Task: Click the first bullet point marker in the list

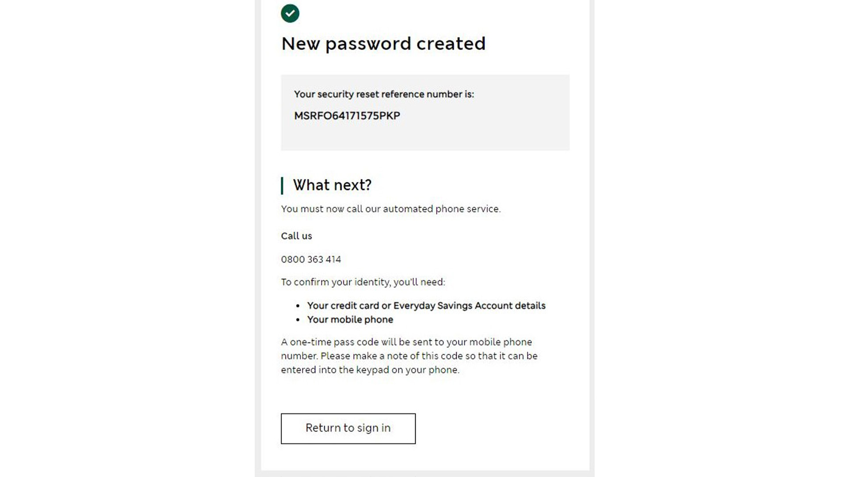Action: 298,305
